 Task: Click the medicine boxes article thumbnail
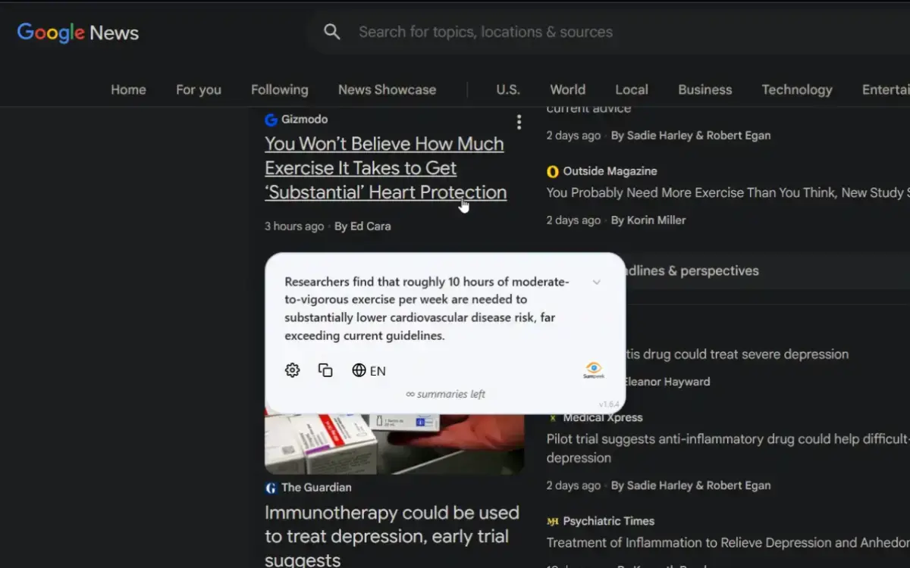click(x=394, y=444)
